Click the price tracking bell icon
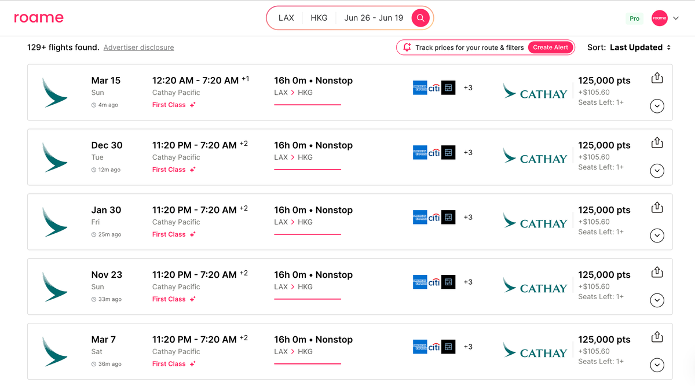The width and height of the screenshot is (695, 386). point(407,47)
